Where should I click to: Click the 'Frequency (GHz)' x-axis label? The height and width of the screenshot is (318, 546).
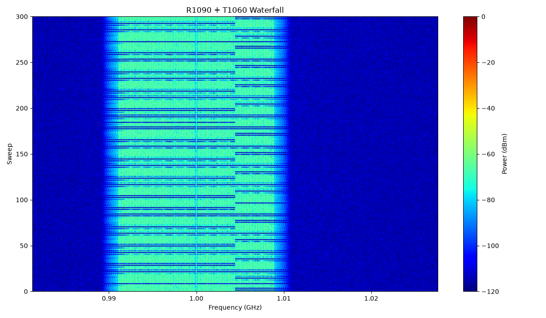(235, 308)
